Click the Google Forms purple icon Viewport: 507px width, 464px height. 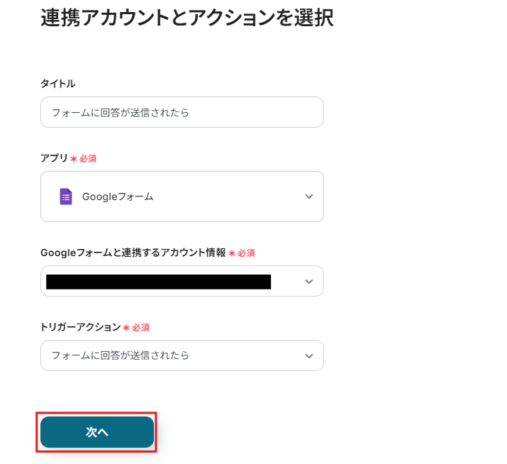tap(66, 197)
